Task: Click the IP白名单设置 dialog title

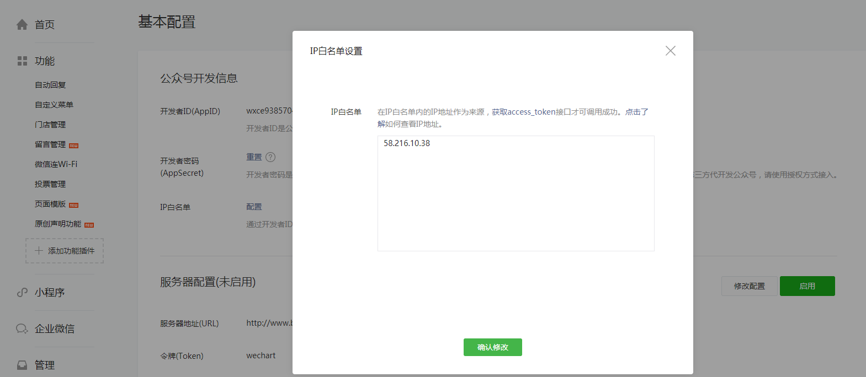Action: pyautogui.click(x=336, y=51)
